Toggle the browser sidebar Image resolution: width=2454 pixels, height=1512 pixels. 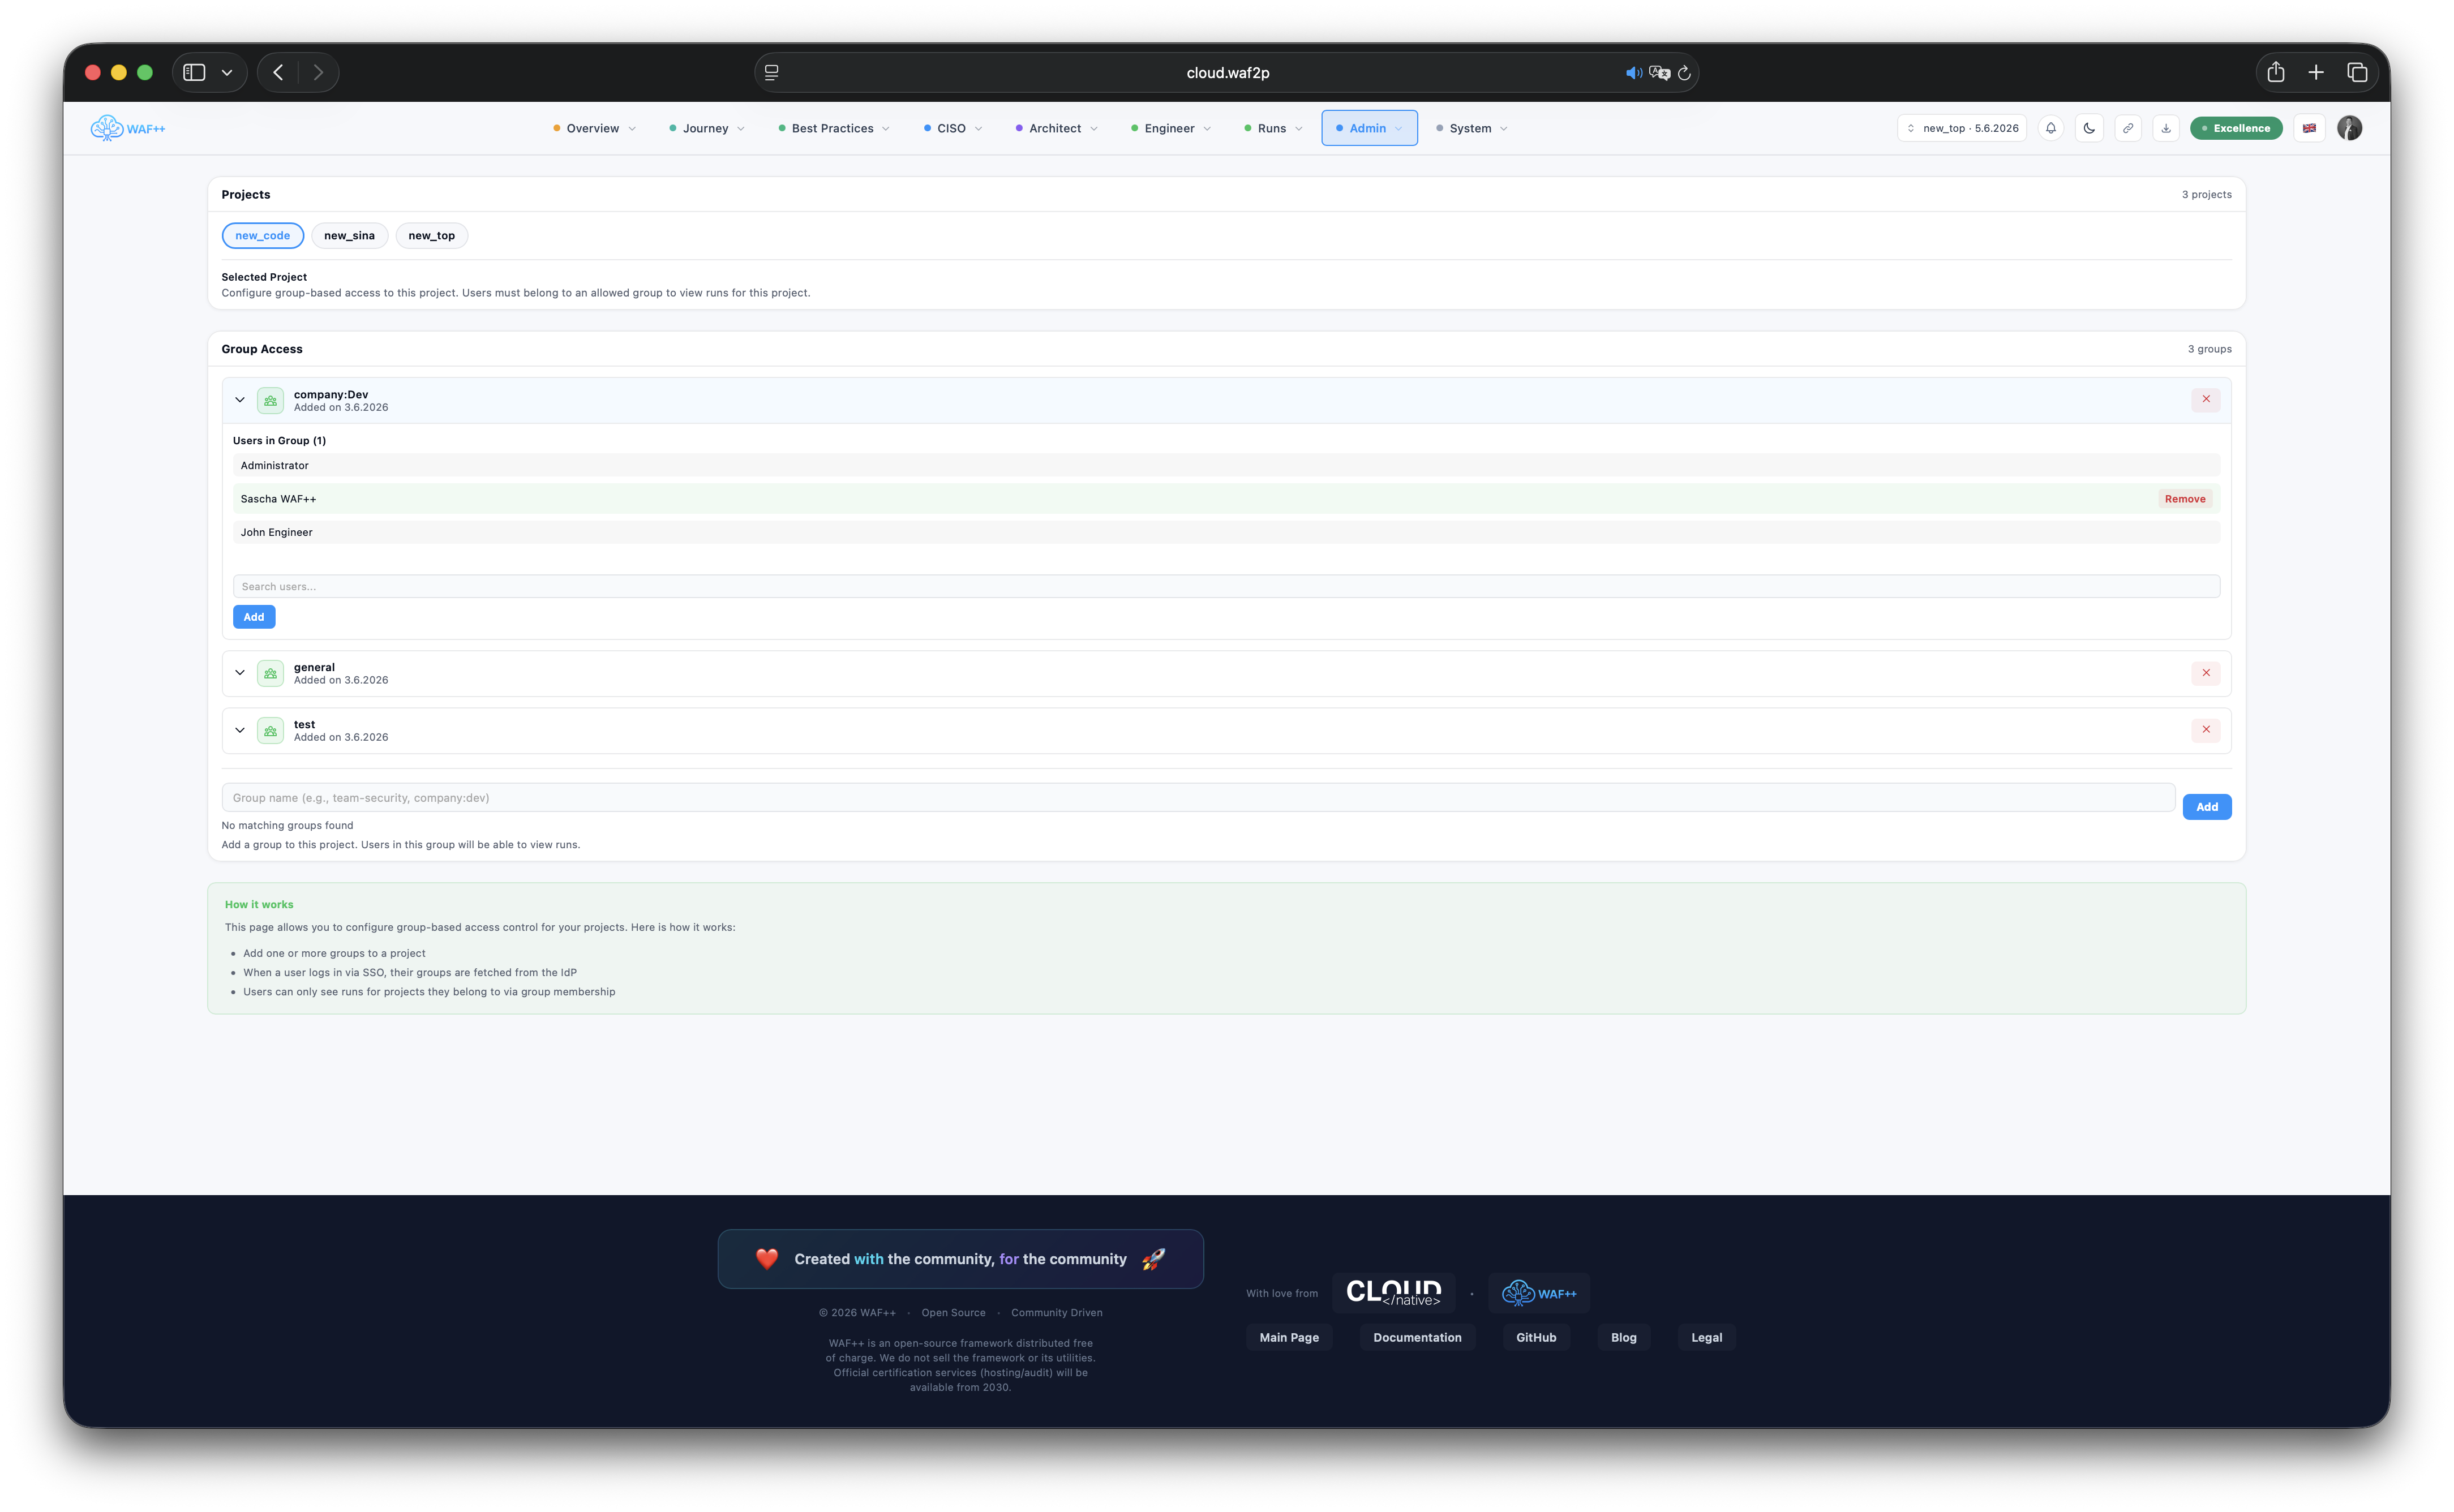194,72
